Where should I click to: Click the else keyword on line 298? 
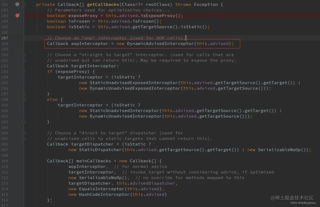click(x=52, y=100)
